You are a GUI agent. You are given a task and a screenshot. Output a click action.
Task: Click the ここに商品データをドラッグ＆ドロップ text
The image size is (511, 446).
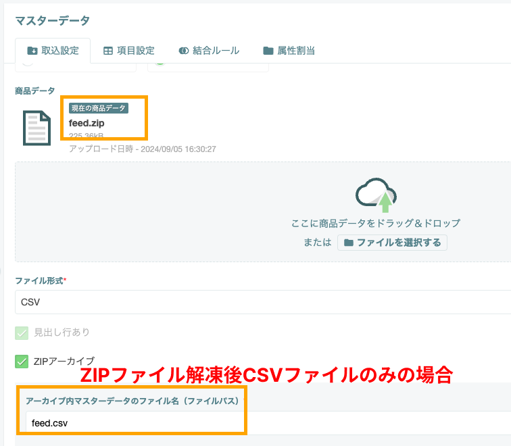(375, 223)
